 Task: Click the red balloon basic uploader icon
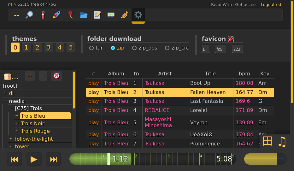70,15
